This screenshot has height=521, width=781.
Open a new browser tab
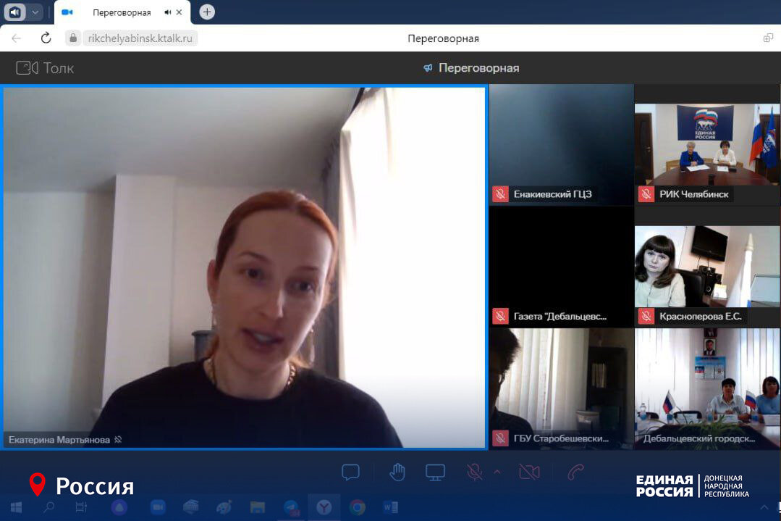tap(207, 12)
